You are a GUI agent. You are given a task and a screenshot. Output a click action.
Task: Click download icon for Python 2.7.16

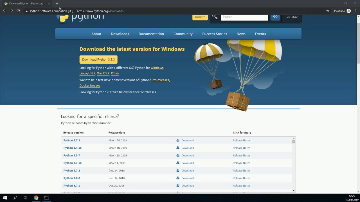(178, 163)
